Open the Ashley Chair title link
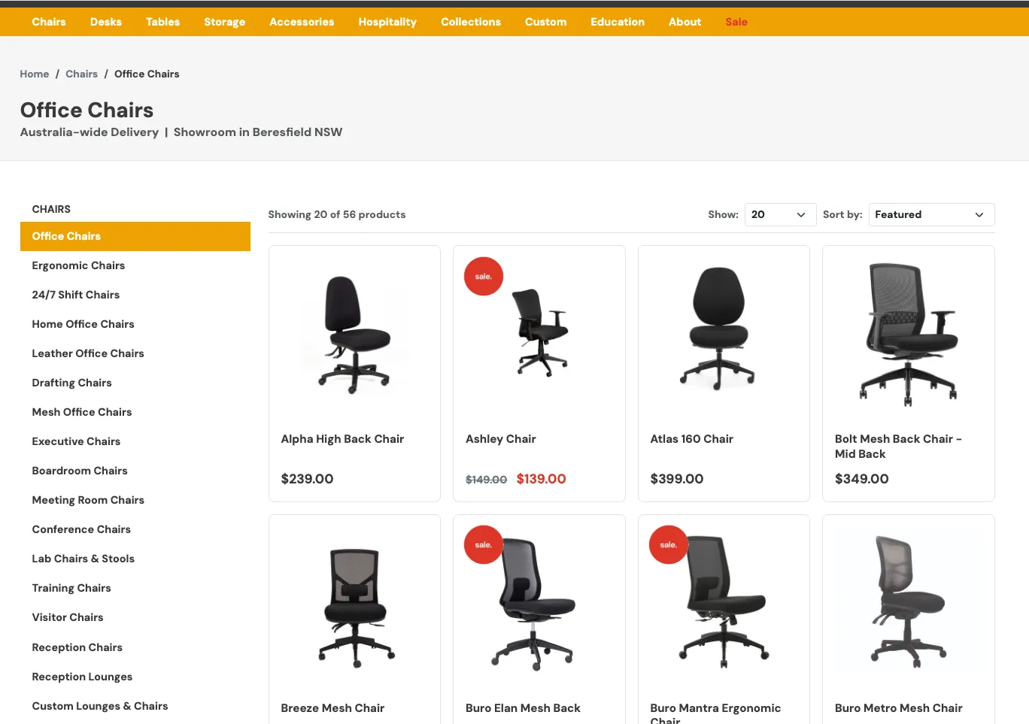The width and height of the screenshot is (1029, 724). click(501, 439)
